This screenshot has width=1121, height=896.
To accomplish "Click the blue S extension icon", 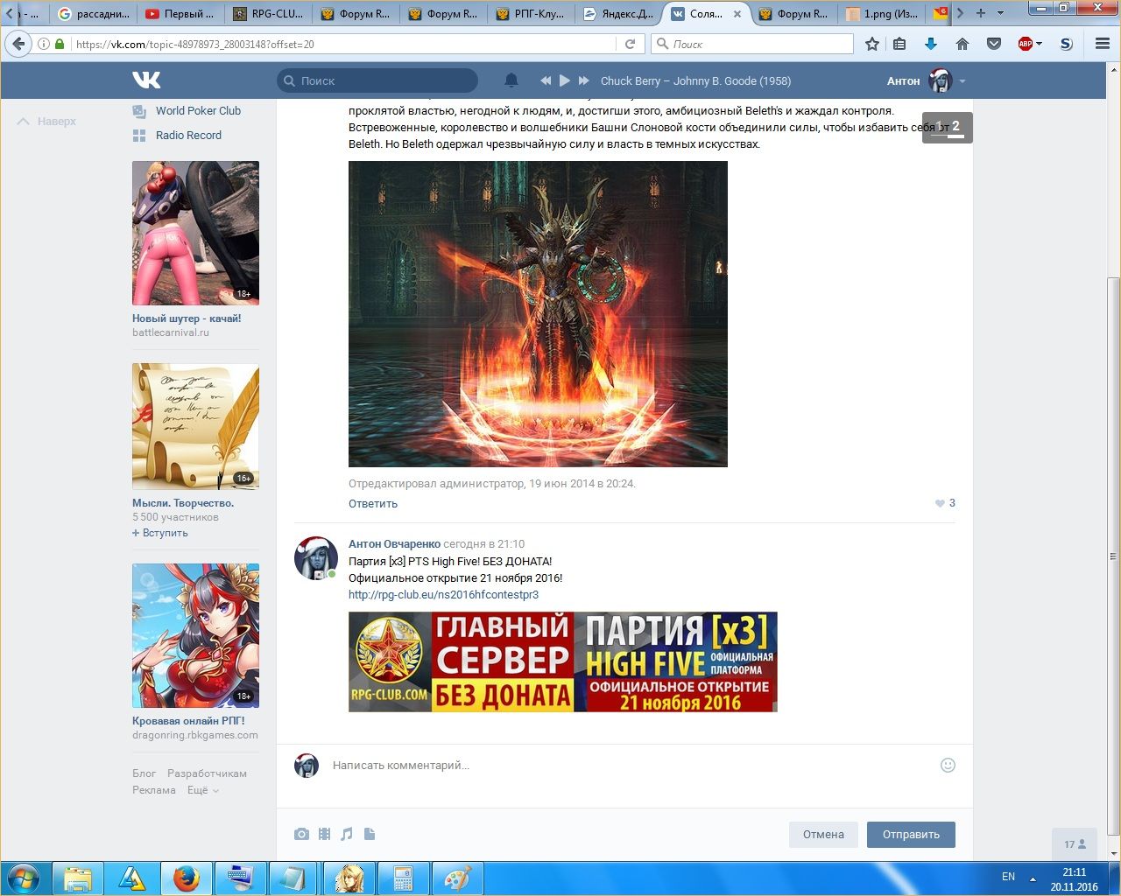I will coord(1066,44).
